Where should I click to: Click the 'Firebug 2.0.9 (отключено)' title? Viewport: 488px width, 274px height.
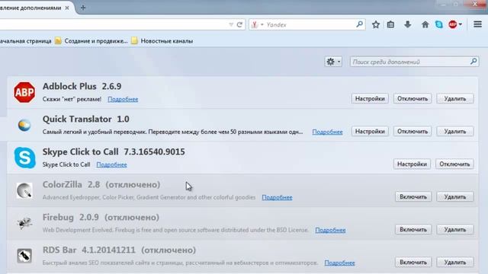[101, 217]
